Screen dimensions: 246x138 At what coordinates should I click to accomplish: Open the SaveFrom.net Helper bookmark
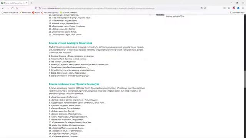(68, 13)
